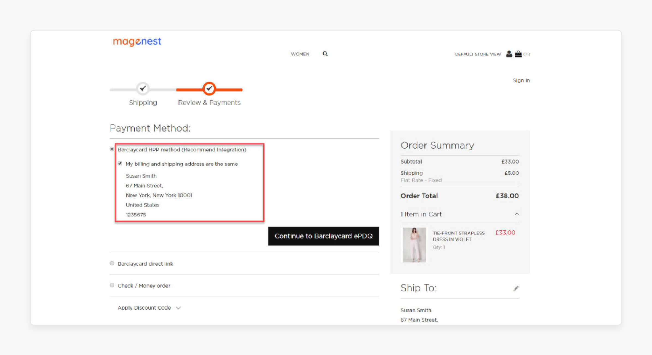
Task: Click the Qty: 1 text
Action: coord(439,247)
